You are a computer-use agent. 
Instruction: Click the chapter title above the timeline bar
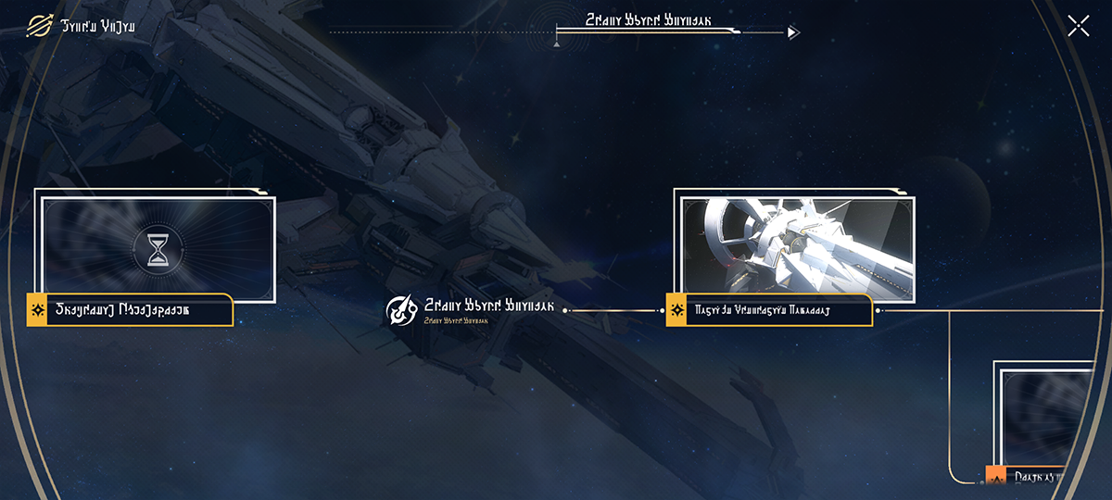click(649, 19)
